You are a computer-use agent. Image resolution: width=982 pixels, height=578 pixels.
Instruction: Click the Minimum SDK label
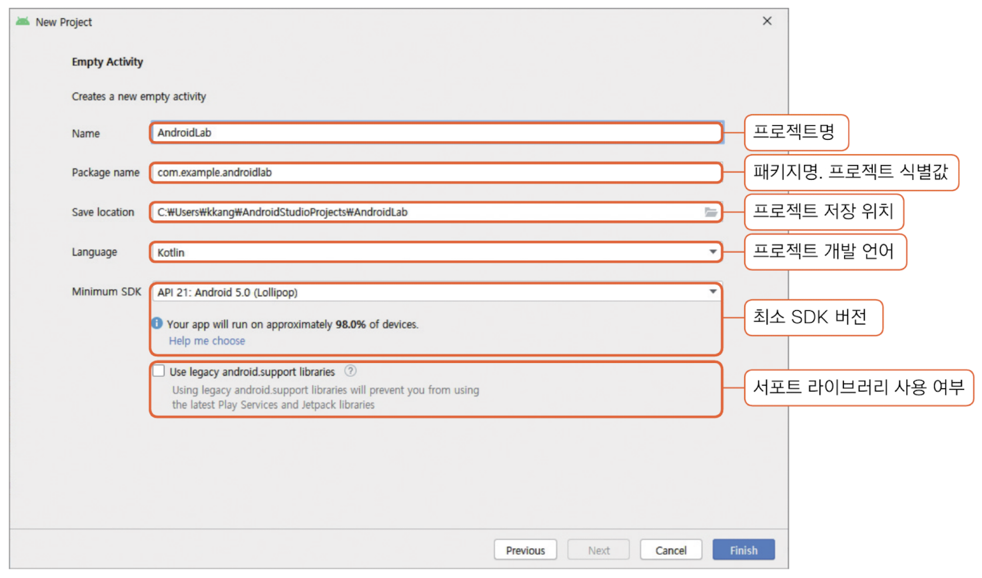(107, 292)
